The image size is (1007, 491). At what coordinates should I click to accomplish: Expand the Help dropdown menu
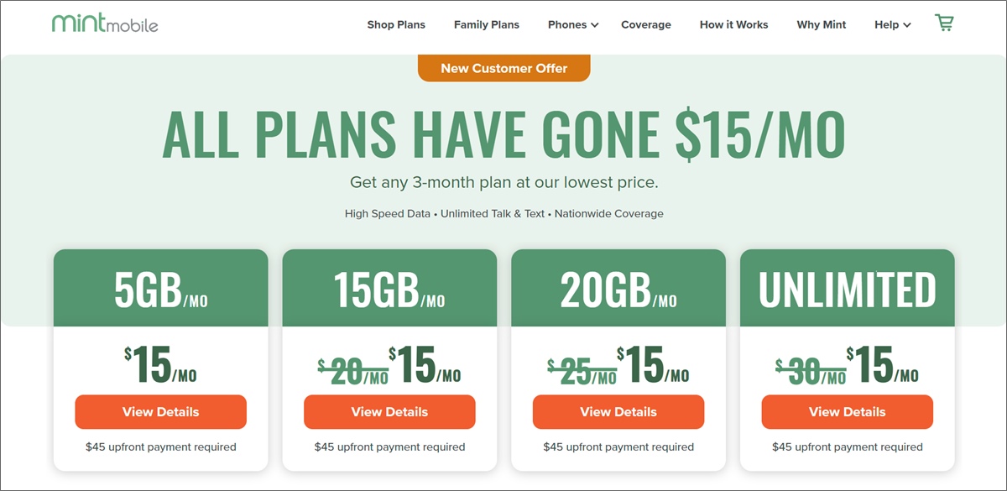[x=892, y=25]
